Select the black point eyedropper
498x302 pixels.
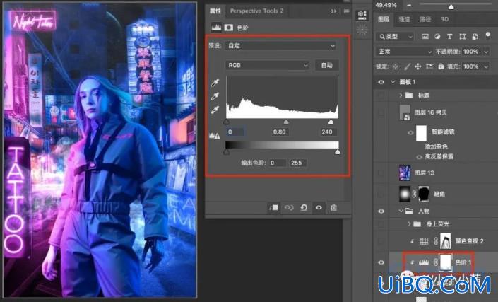coord(215,83)
